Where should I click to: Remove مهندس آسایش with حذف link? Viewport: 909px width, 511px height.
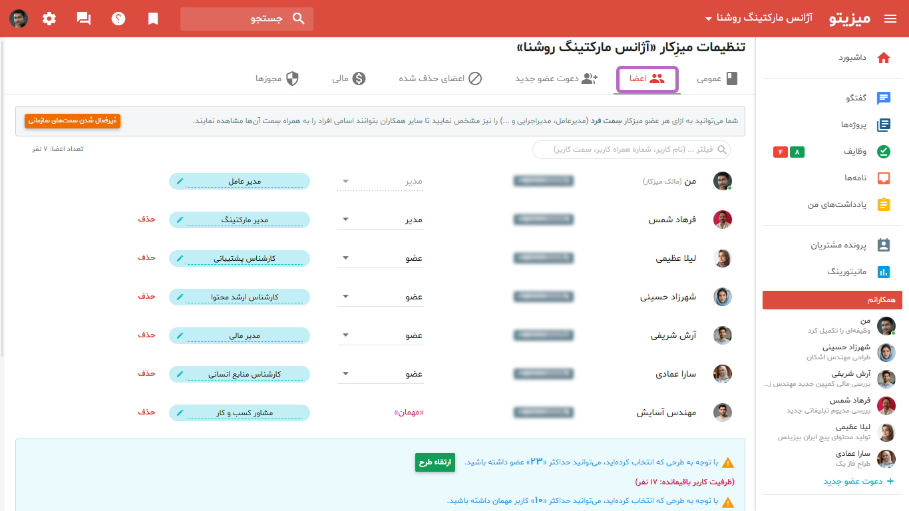[146, 412]
